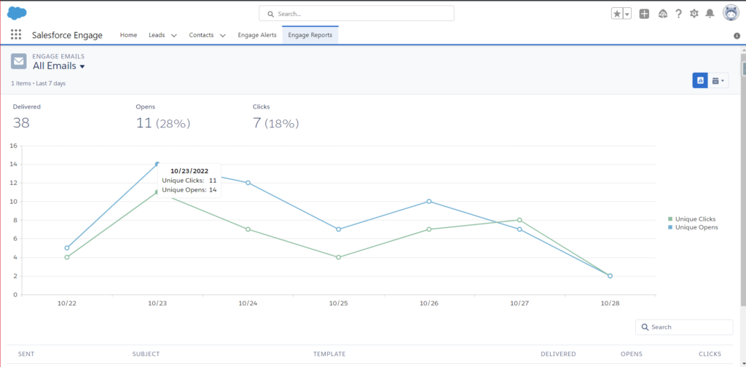Open the calendar date range dropdown
Screen dimensions: 746x367
pyautogui.click(x=718, y=81)
